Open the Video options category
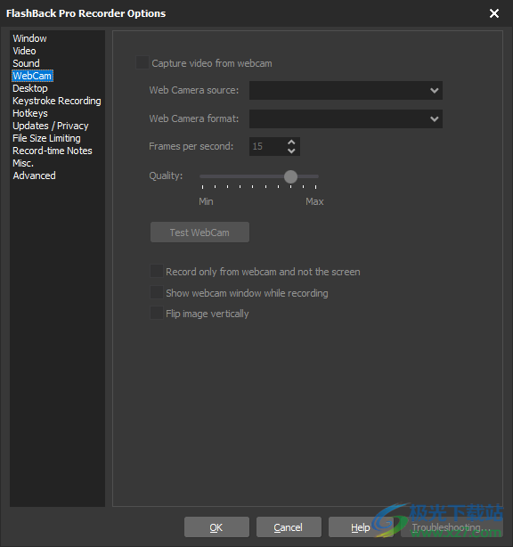The image size is (513, 547). (x=24, y=51)
